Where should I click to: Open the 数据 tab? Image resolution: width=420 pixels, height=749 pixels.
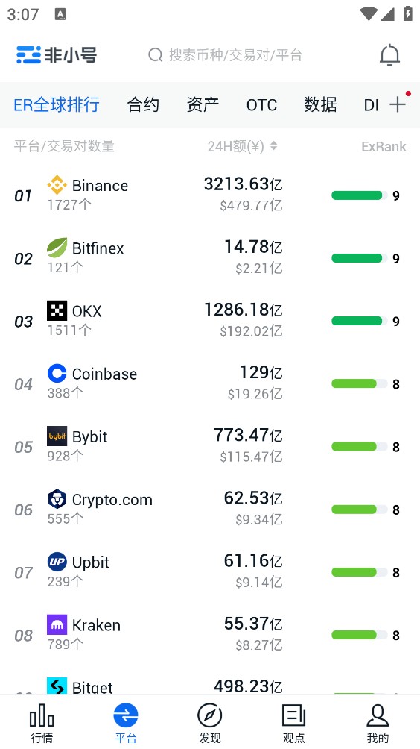[320, 104]
